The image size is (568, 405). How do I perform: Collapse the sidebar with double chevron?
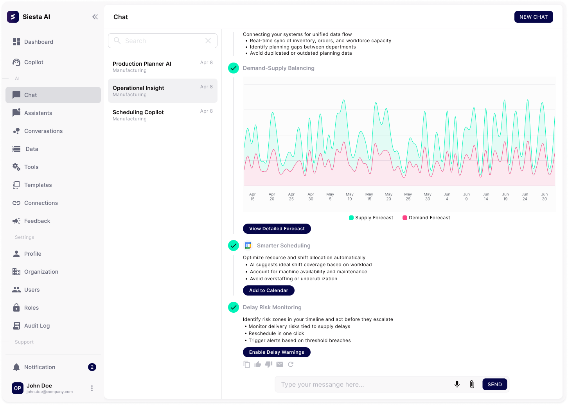[95, 17]
